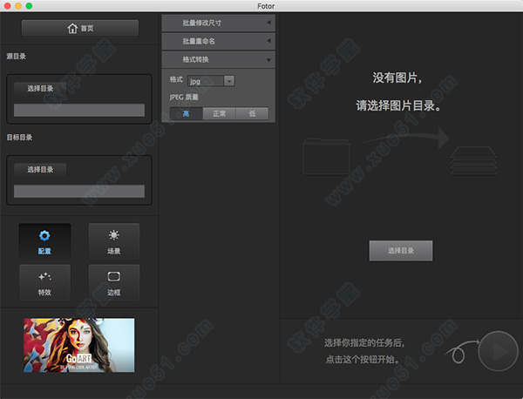Expand the 批量重命名 section
This screenshot has width=523, height=399.
pos(219,41)
